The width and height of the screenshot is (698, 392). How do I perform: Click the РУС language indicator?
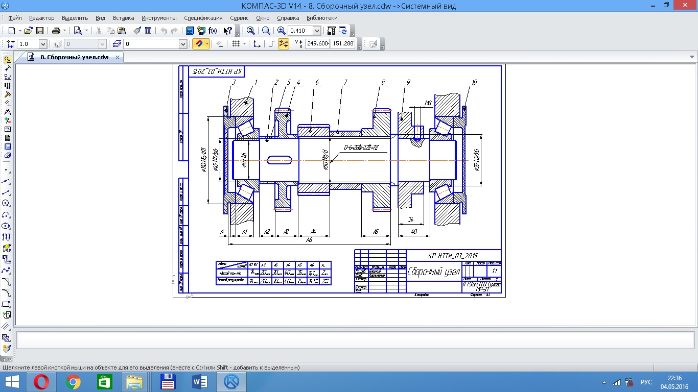(x=646, y=382)
